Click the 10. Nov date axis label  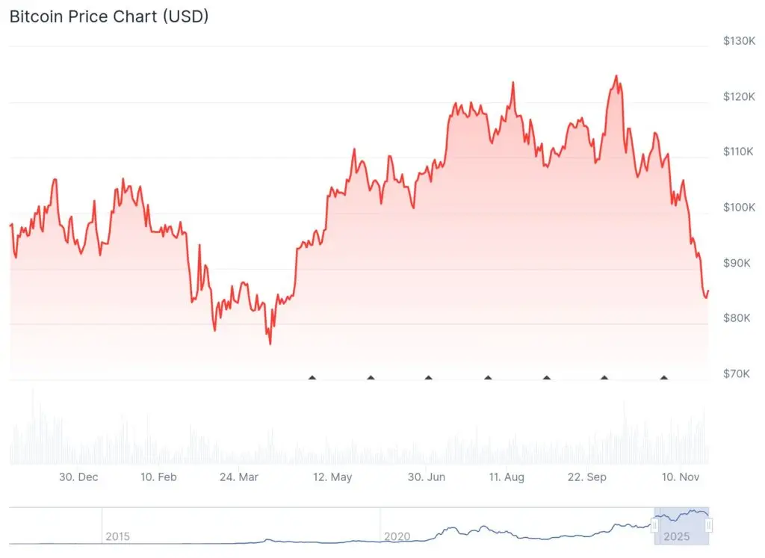(678, 477)
